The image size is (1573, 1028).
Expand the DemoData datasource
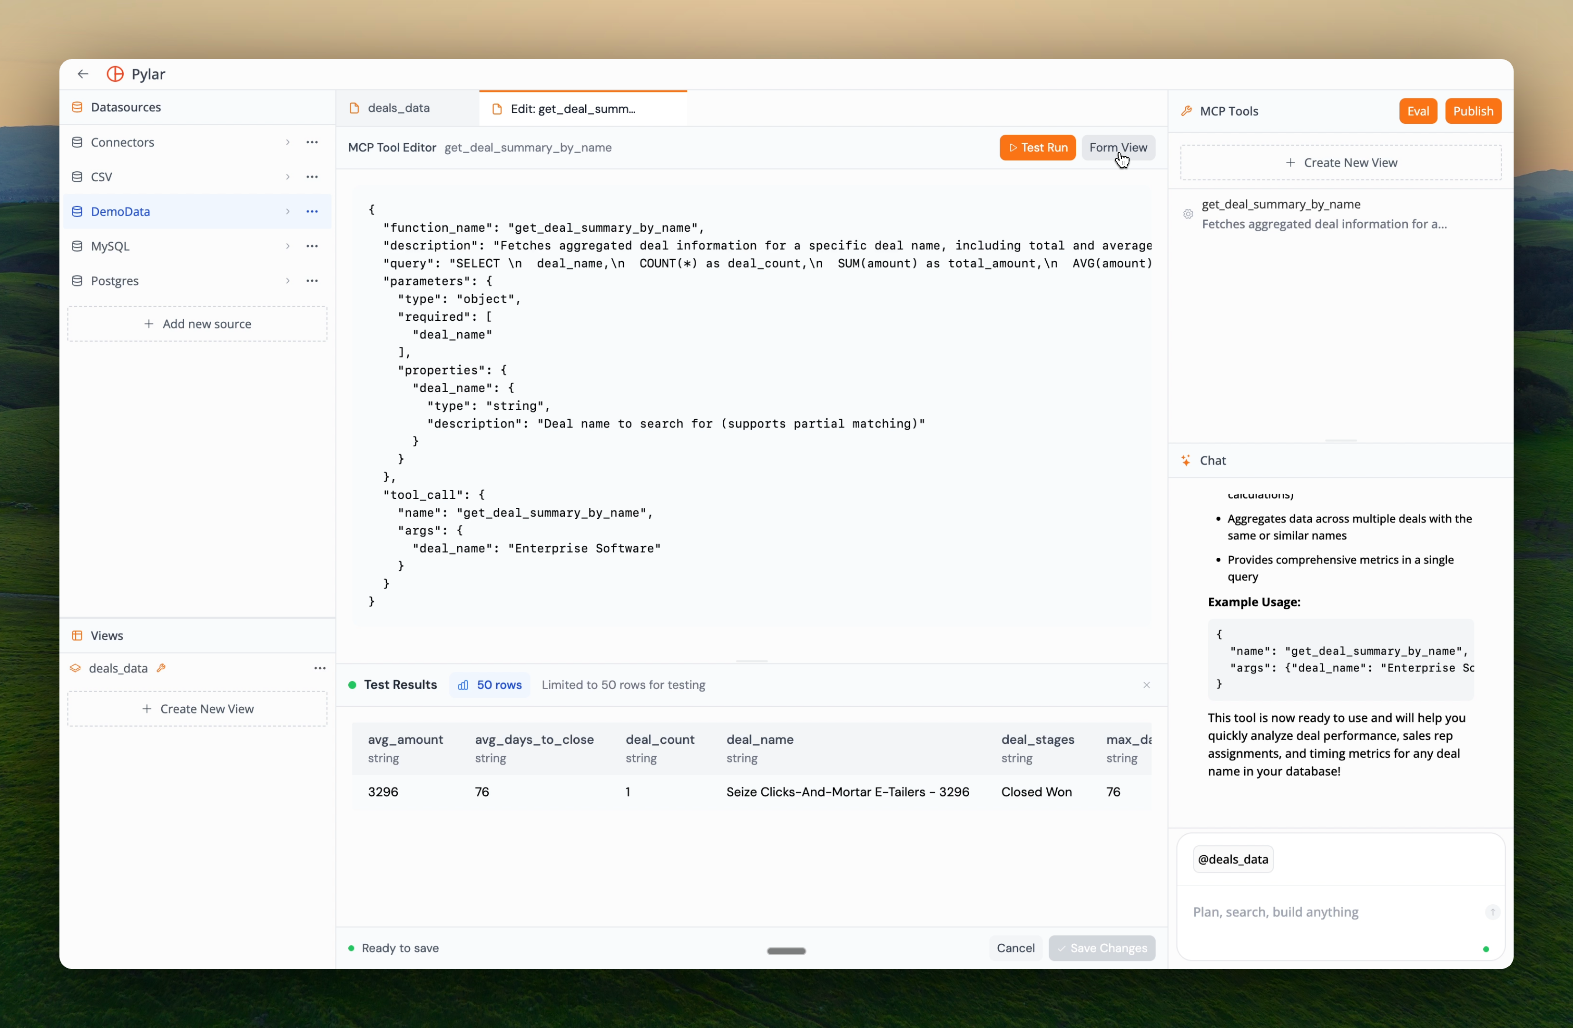[x=287, y=211]
